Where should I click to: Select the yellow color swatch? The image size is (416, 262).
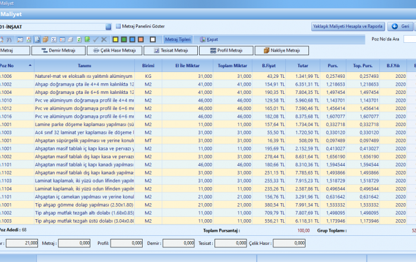pos(115,39)
